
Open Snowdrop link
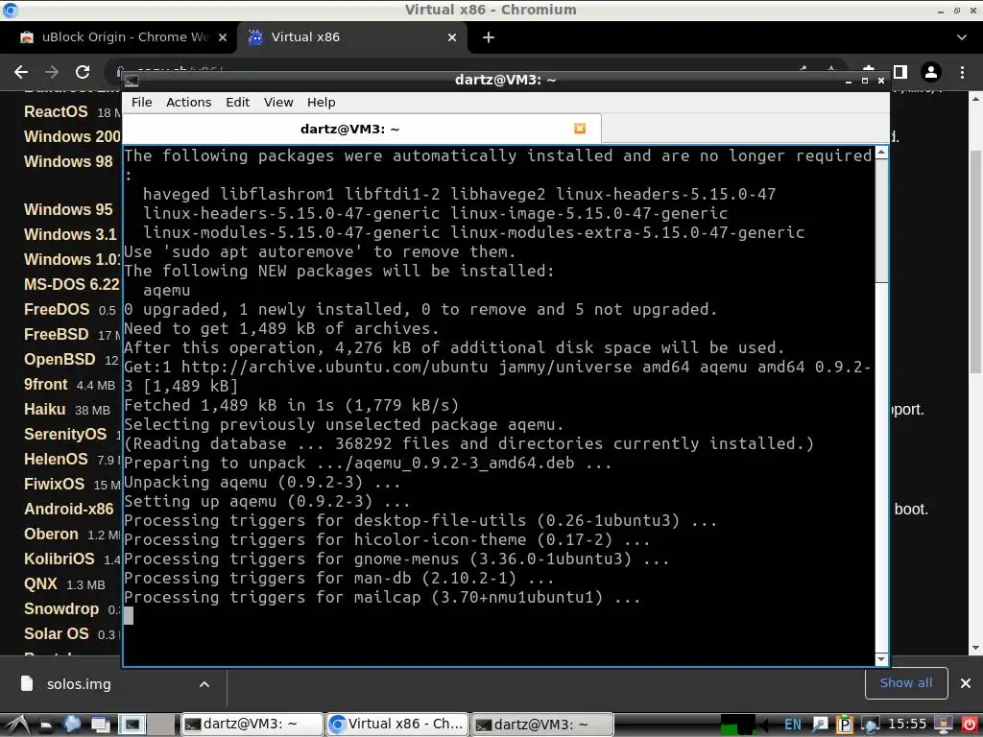[x=61, y=609]
